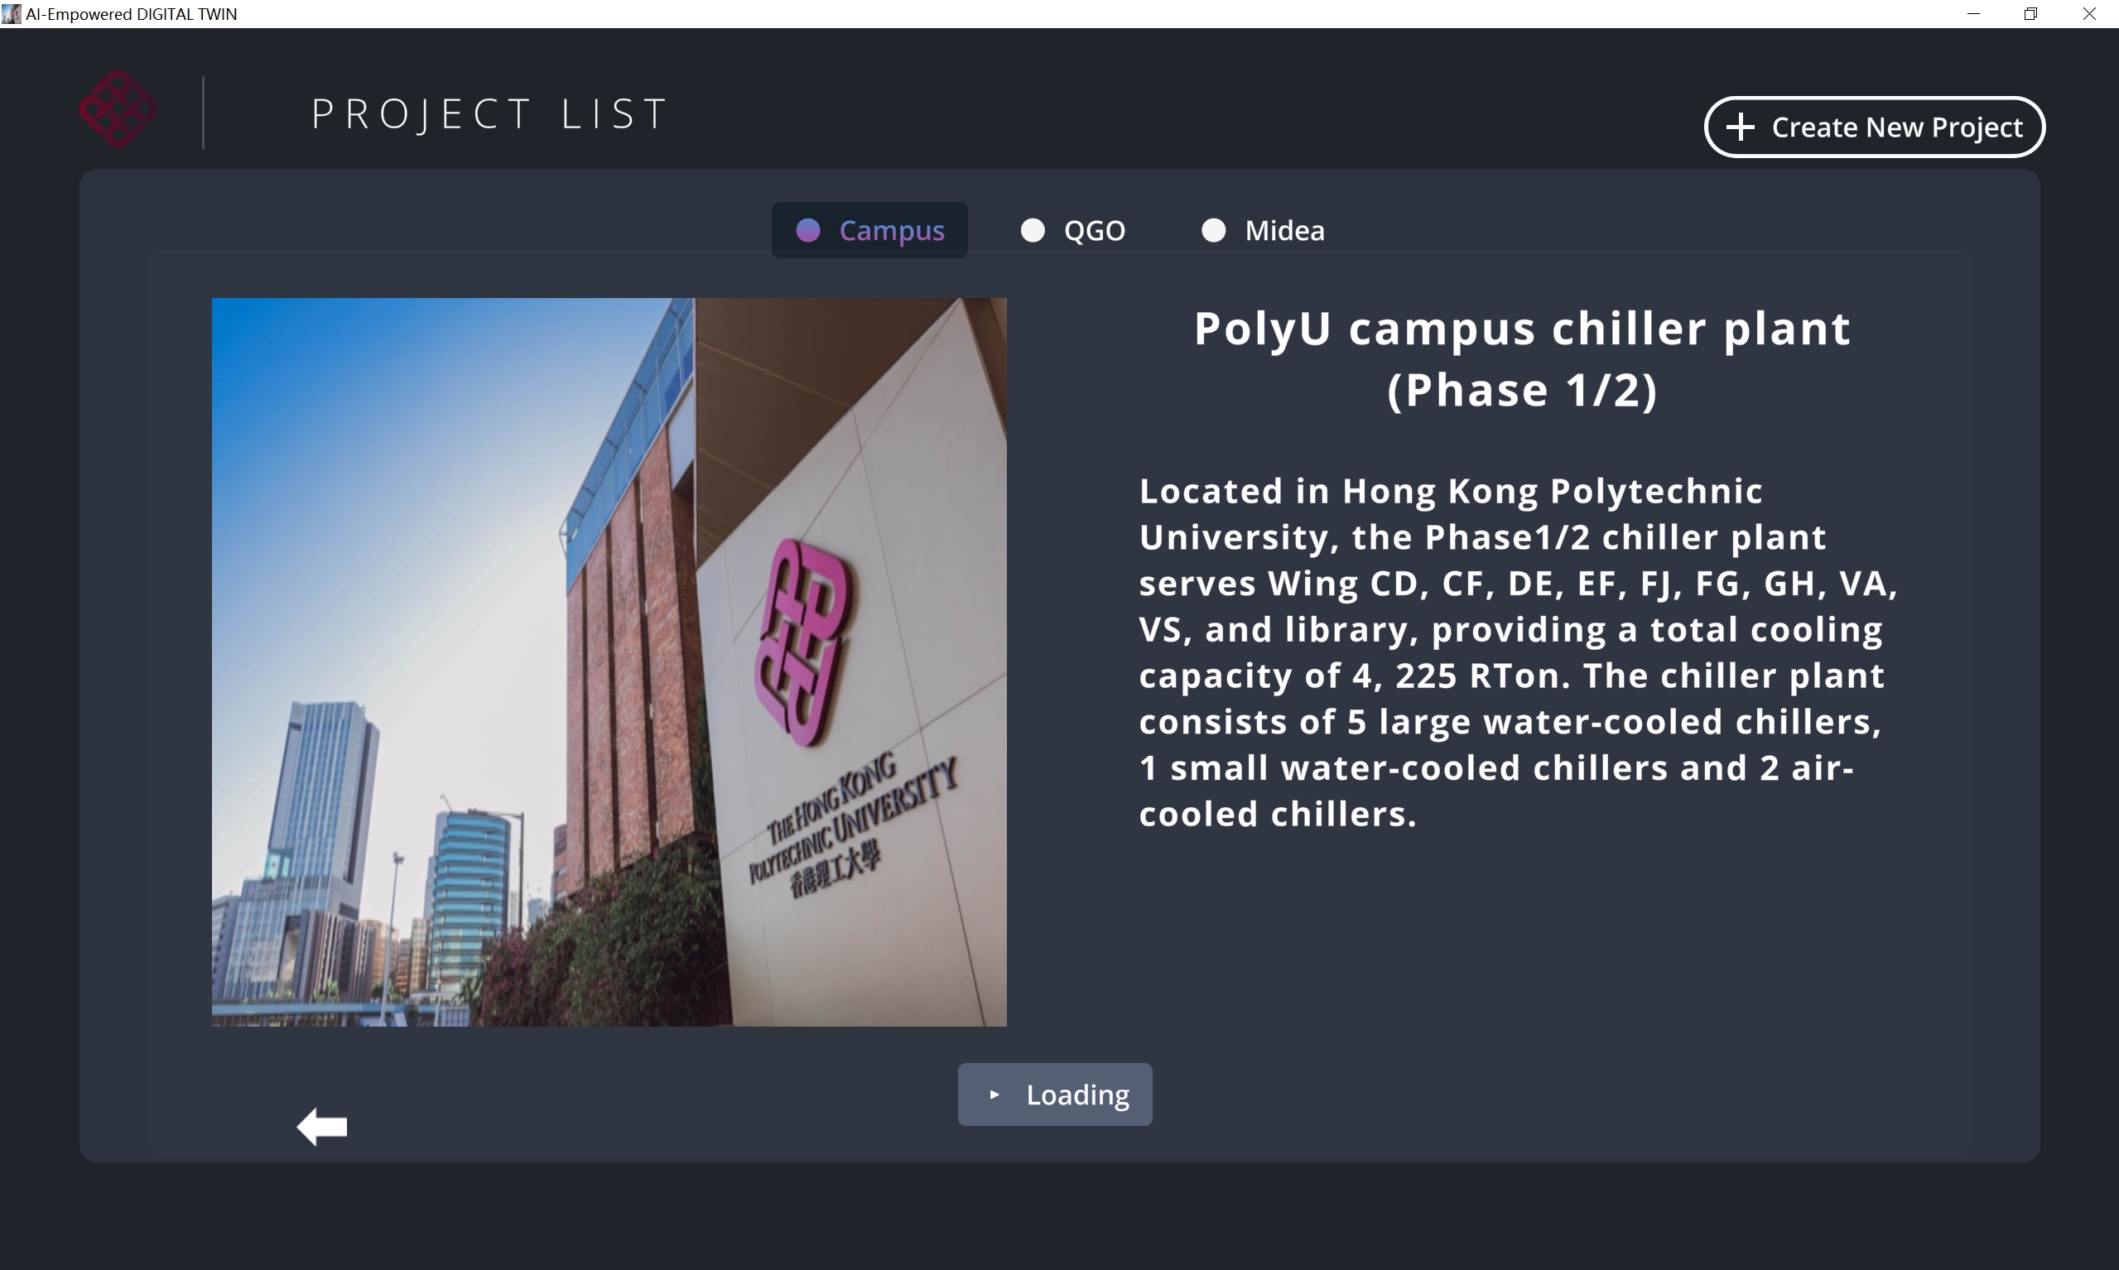Click the play triangle on the Loading button
Image resolution: width=2119 pixels, height=1270 pixels.
[994, 1094]
